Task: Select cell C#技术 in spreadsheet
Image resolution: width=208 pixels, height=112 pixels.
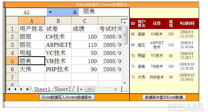Action: point(58,37)
